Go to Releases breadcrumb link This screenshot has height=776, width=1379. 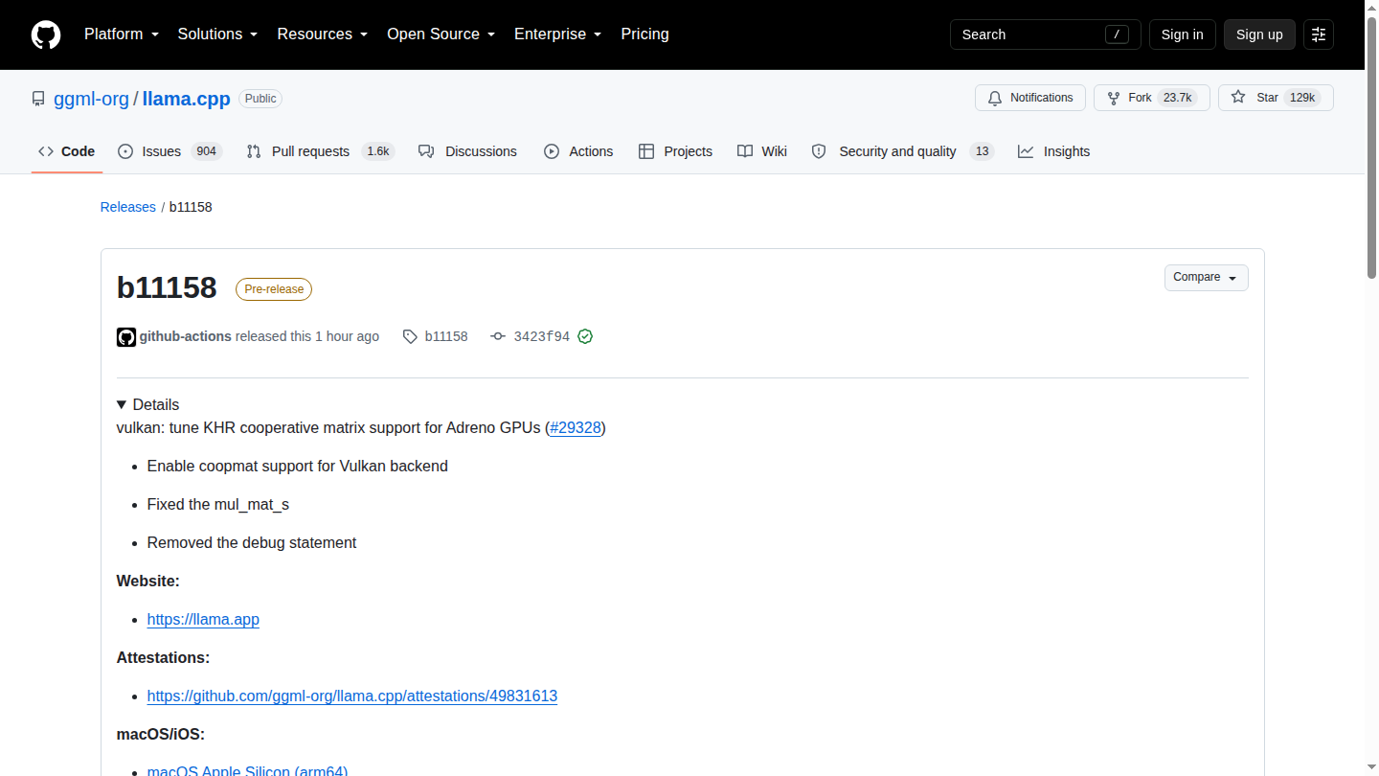pos(128,207)
